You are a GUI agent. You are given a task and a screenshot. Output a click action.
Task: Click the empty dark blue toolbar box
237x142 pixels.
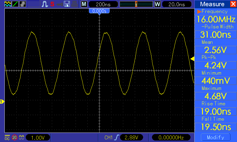33,4
